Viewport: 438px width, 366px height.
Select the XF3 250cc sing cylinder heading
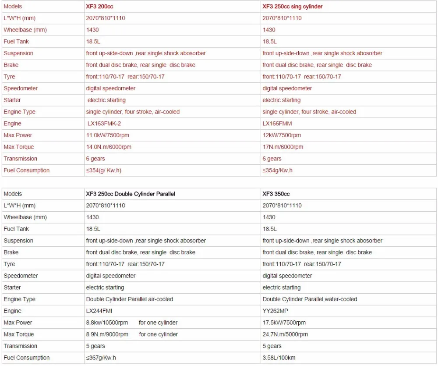click(x=293, y=7)
